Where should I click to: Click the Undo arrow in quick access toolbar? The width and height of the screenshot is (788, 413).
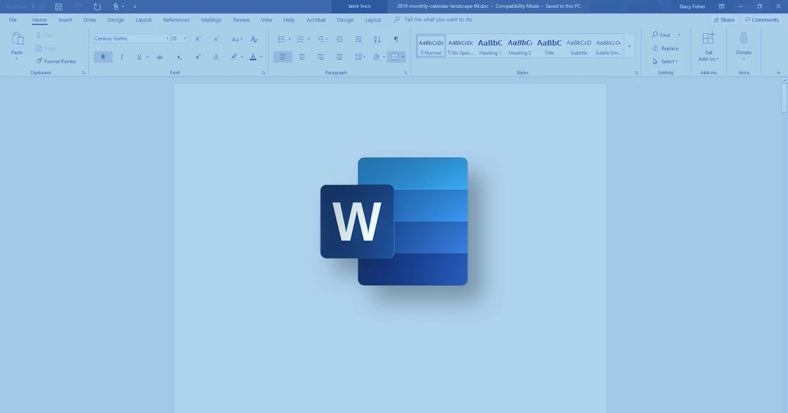click(78, 7)
